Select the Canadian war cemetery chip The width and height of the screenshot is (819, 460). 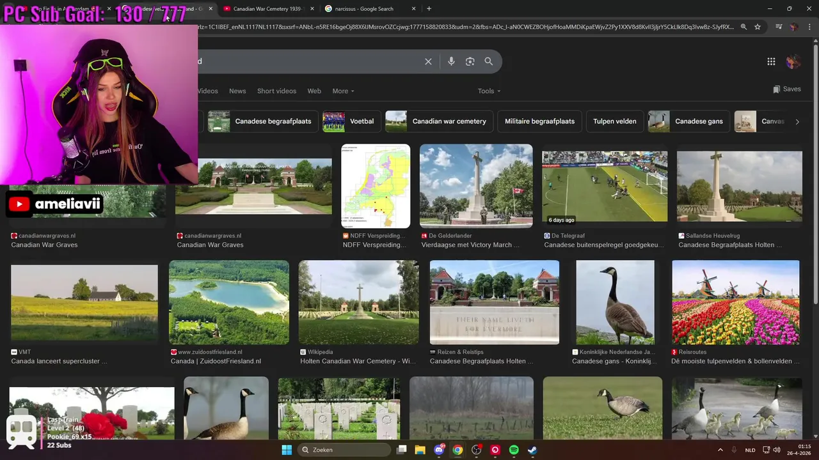pos(438,121)
